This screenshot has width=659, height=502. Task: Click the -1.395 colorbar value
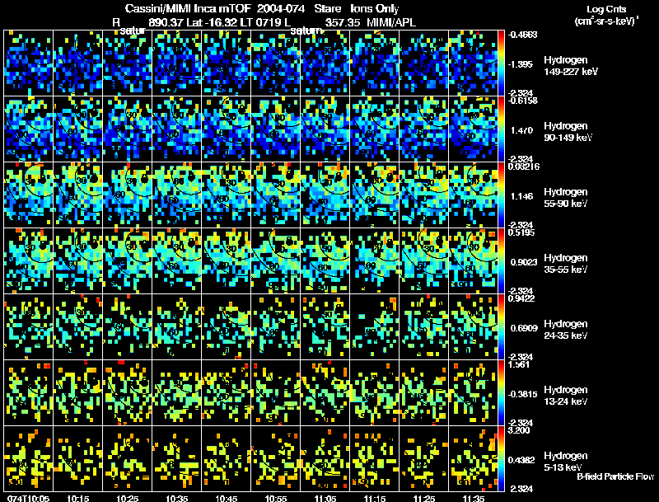click(521, 64)
